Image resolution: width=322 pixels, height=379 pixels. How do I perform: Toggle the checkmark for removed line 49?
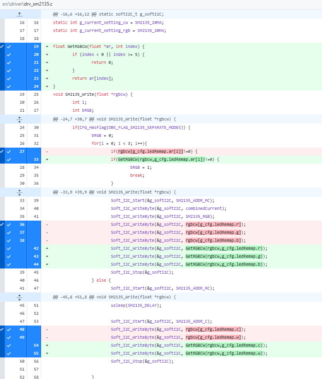9,338
